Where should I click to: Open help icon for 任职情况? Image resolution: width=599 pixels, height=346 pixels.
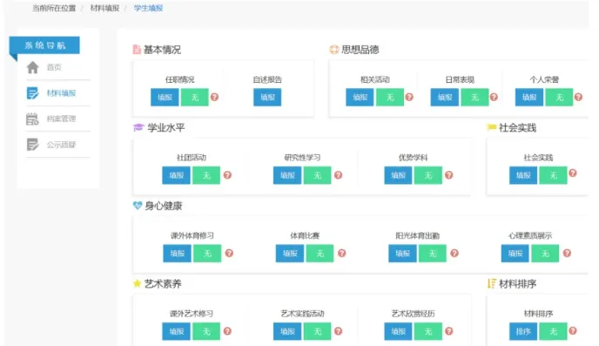pyautogui.click(x=215, y=97)
